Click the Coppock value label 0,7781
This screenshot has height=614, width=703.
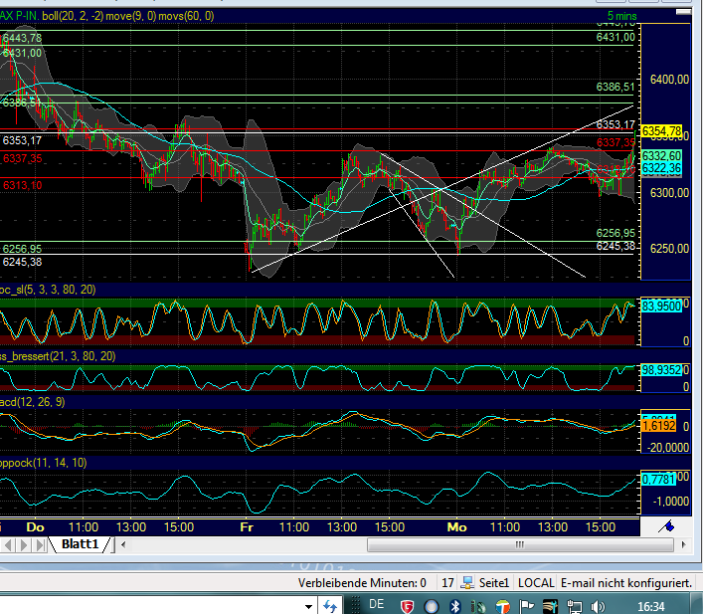point(658,480)
